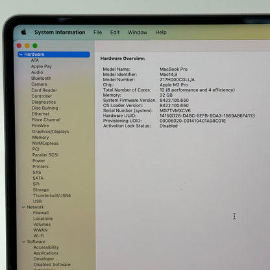Select Disabled Software in the sidebar
The image size is (270, 270).
[52, 264]
